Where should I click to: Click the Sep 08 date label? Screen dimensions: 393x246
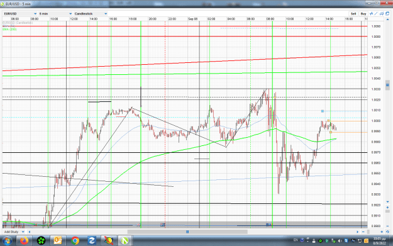pos(193,19)
